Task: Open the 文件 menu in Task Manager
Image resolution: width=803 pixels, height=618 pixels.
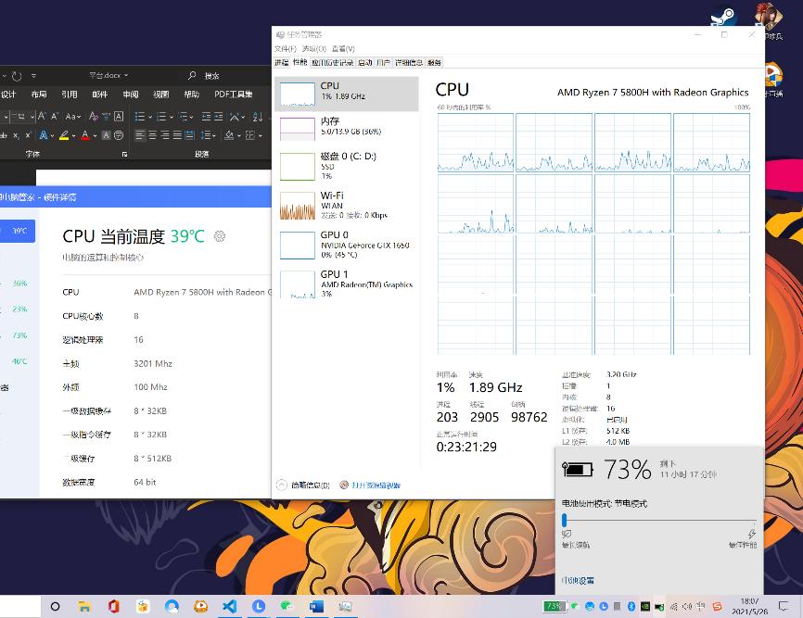Action: [x=285, y=47]
